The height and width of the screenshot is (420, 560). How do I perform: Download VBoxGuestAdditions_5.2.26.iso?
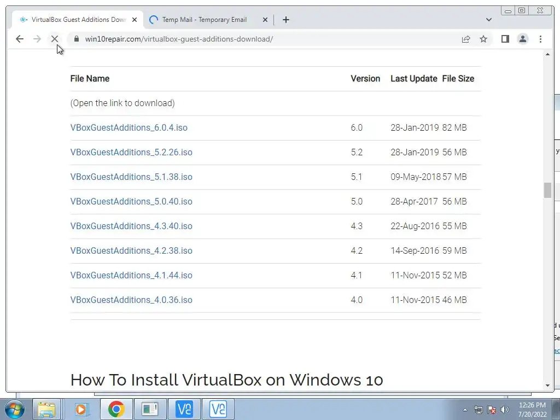[131, 152]
